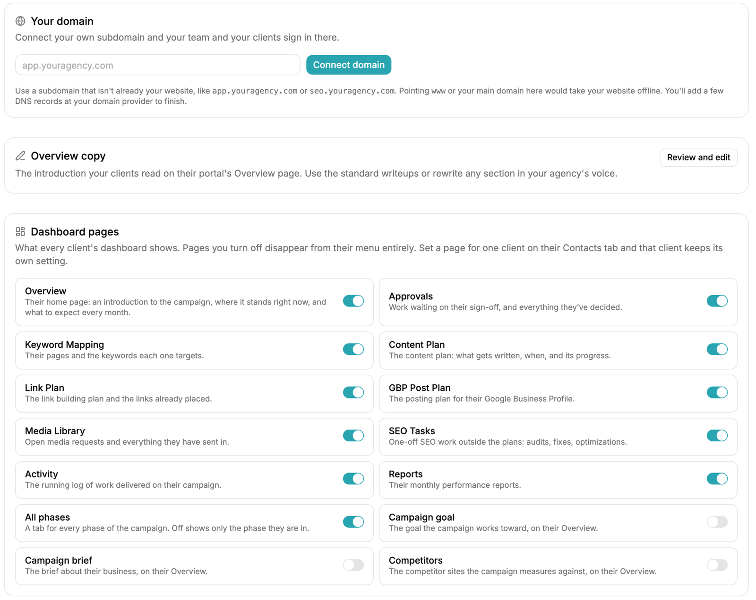Click the pencil icon beside Overview copy
Image resolution: width=756 pixels, height=600 pixels.
[20, 156]
